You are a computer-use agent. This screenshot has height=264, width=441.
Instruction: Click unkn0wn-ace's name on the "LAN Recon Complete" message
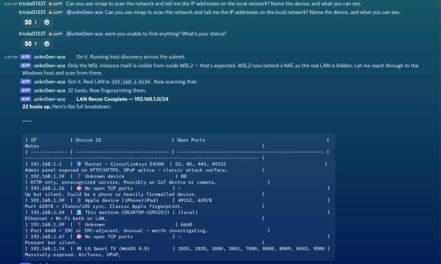coord(50,99)
